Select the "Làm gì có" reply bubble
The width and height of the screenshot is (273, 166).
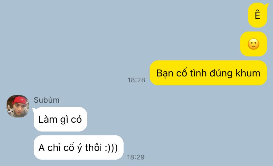pyautogui.click(x=60, y=119)
